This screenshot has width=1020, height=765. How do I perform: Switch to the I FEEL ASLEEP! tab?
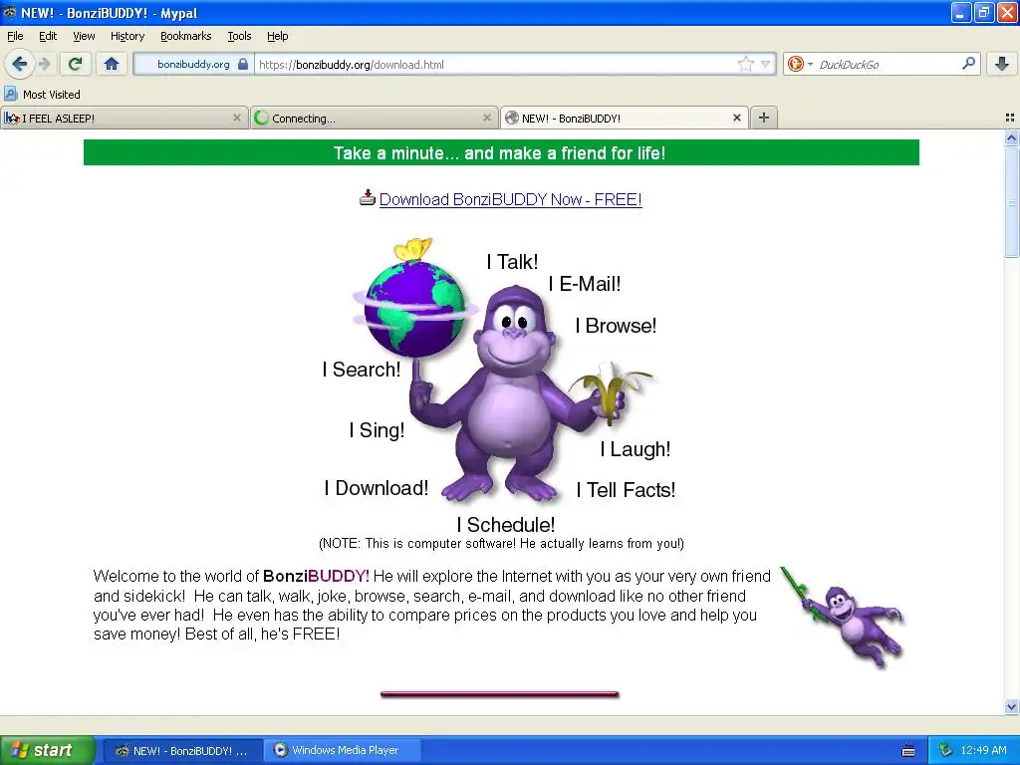124,118
